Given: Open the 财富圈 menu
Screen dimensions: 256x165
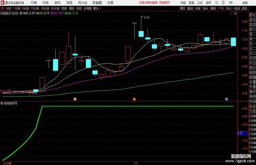Looking at the screenshot, I should (x=97, y=3).
